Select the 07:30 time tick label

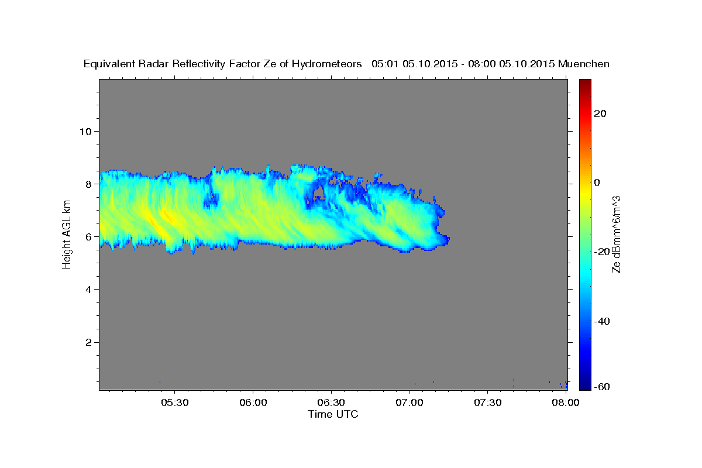[488, 402]
